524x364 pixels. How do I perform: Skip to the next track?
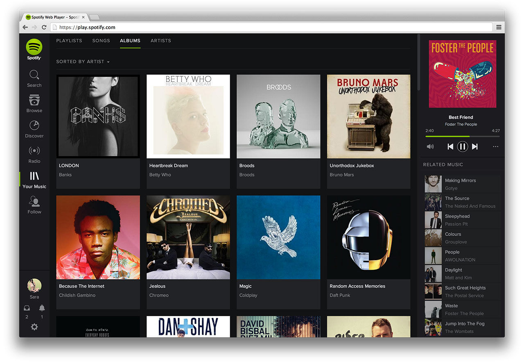click(475, 146)
